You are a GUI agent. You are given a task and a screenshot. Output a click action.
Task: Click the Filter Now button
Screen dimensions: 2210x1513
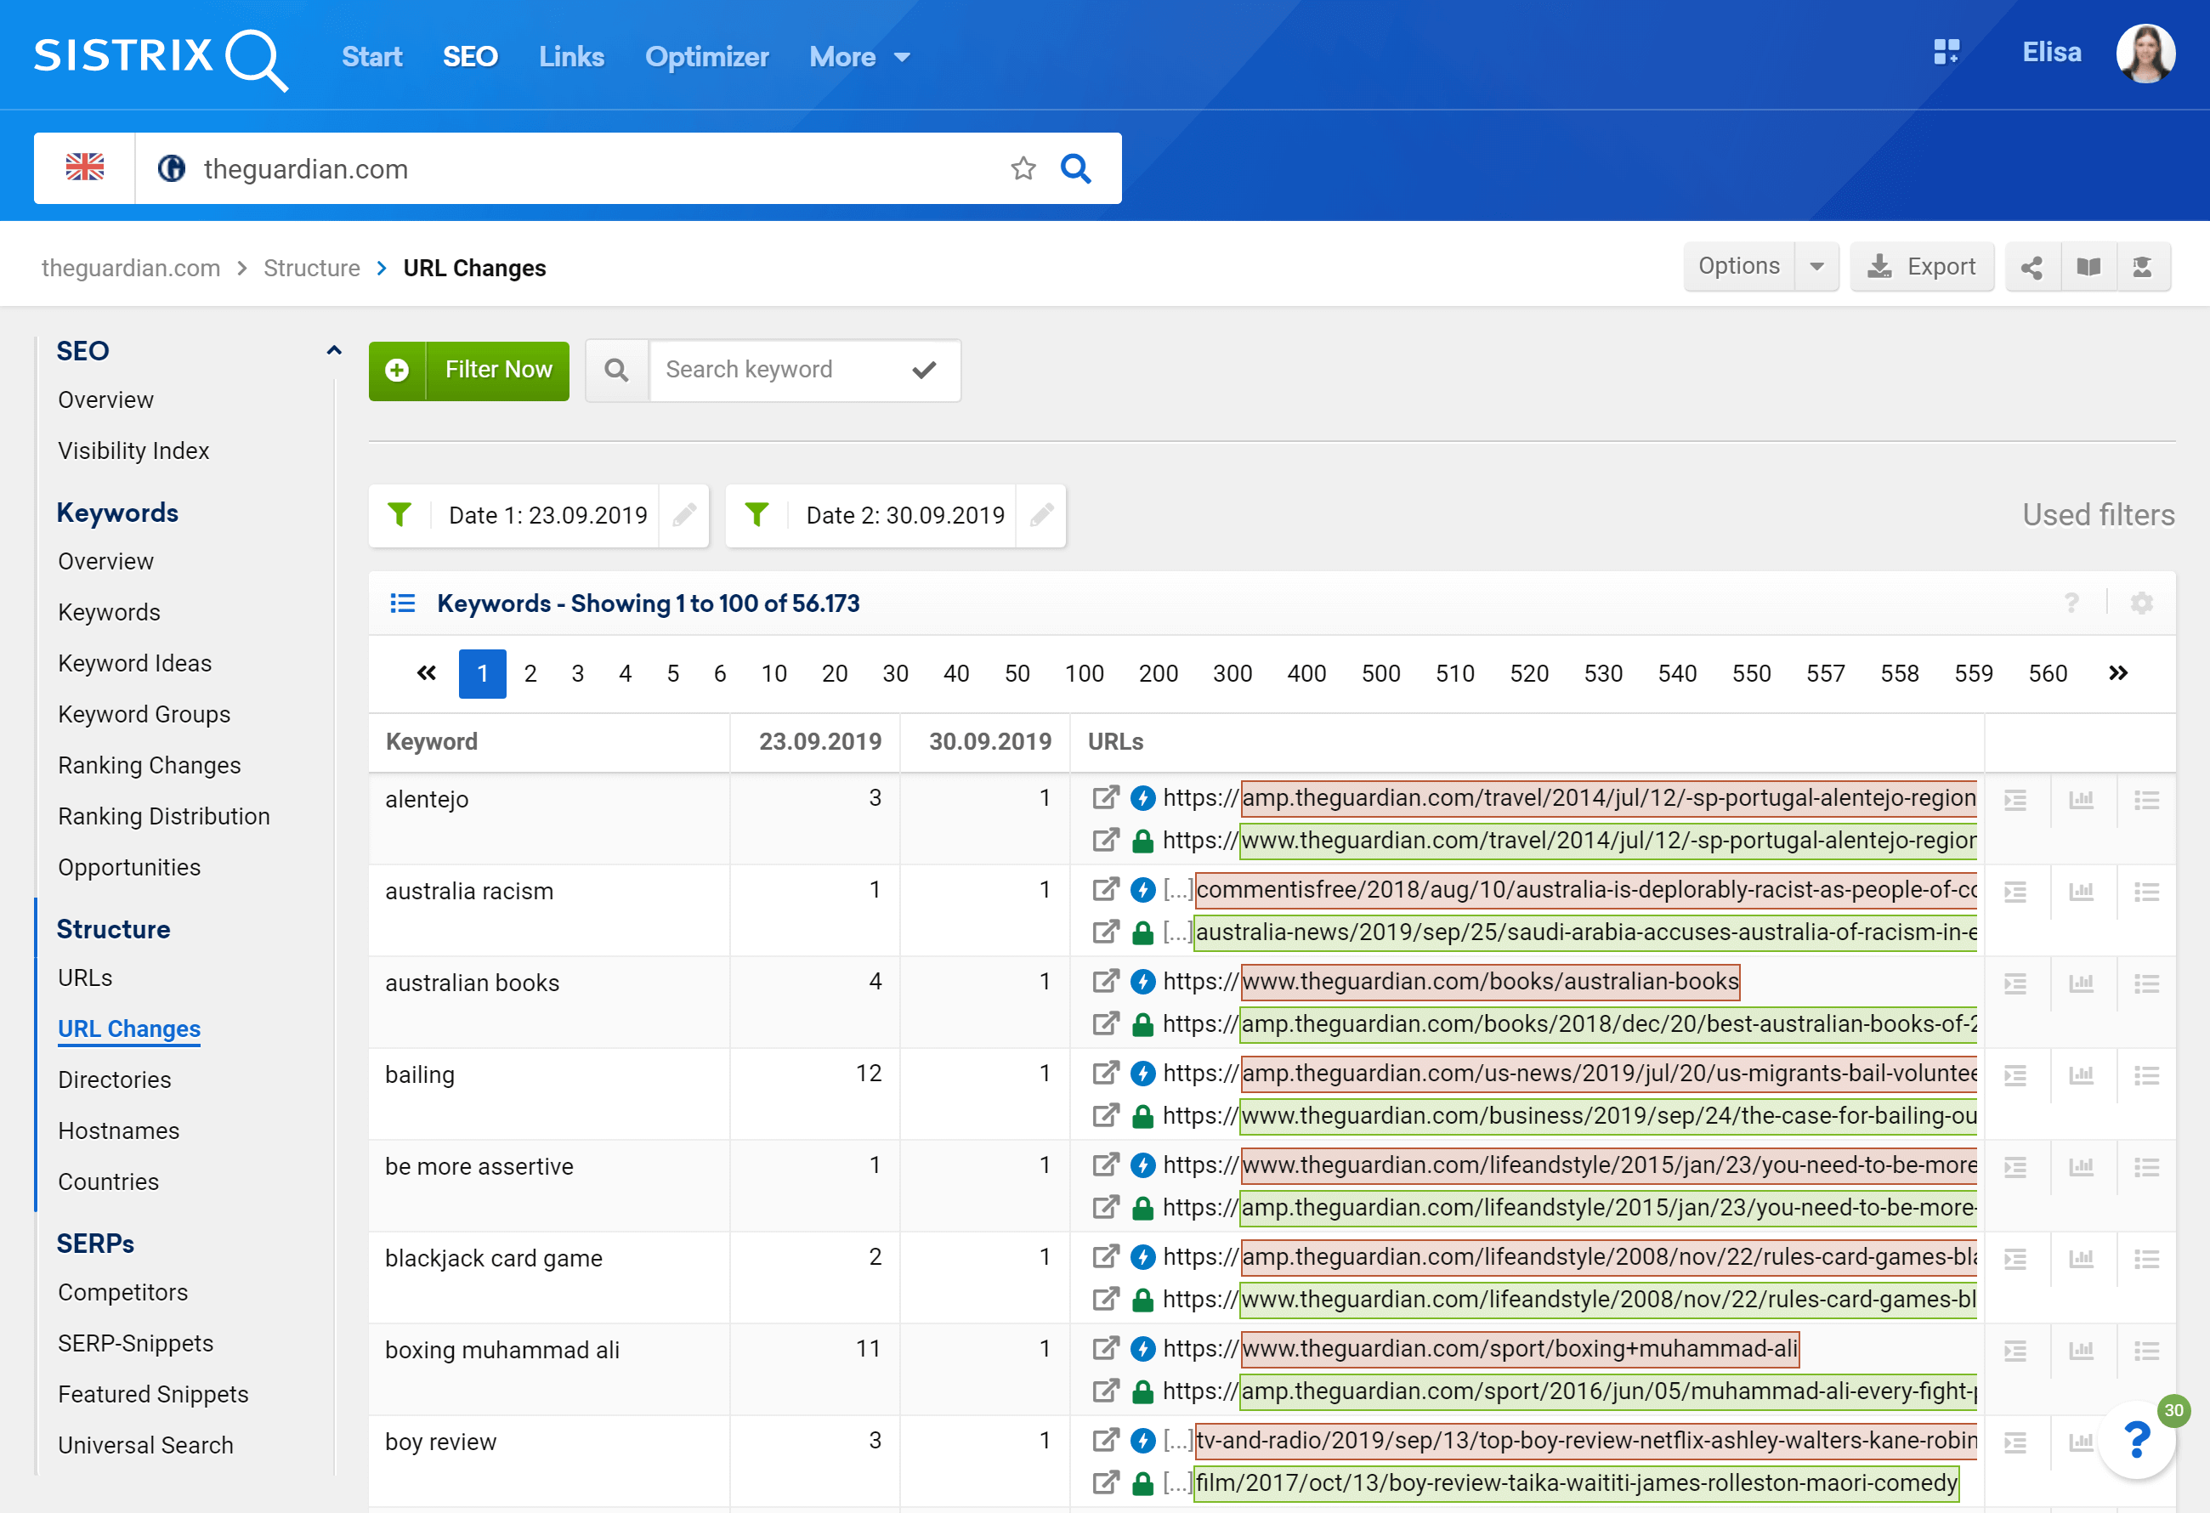(469, 371)
